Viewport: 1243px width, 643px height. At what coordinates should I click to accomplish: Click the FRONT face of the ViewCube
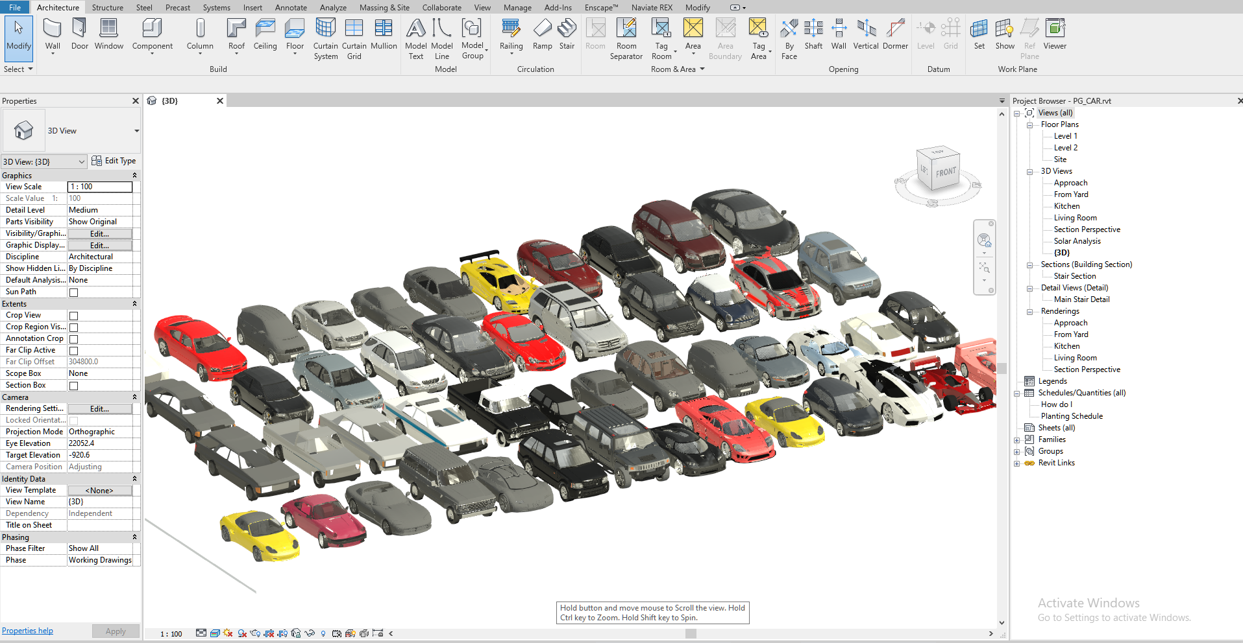point(946,172)
